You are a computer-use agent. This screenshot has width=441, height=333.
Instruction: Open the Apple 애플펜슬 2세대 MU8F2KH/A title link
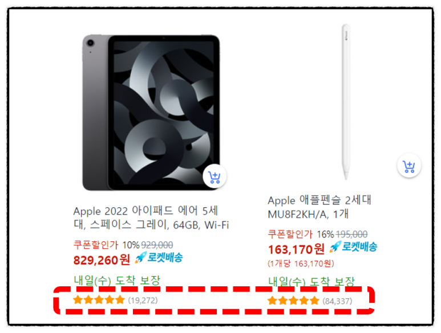tap(319, 207)
